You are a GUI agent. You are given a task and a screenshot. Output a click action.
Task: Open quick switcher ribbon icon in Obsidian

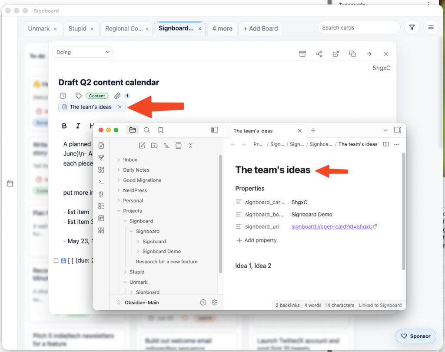click(101, 146)
